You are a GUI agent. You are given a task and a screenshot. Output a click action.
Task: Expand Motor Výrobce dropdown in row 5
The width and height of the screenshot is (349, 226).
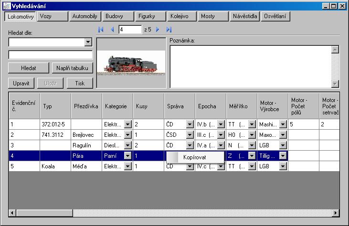tap(283, 166)
